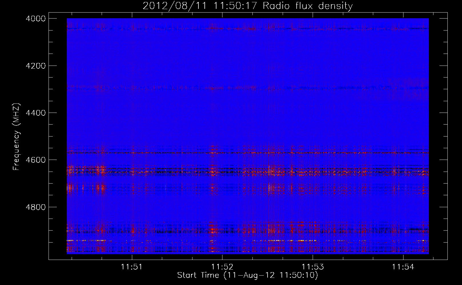Select the 4200 frequency axis label
This screenshot has height=285, width=462.
tap(36, 66)
